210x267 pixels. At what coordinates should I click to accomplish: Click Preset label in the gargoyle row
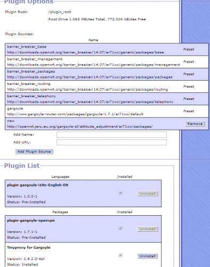click(x=189, y=111)
